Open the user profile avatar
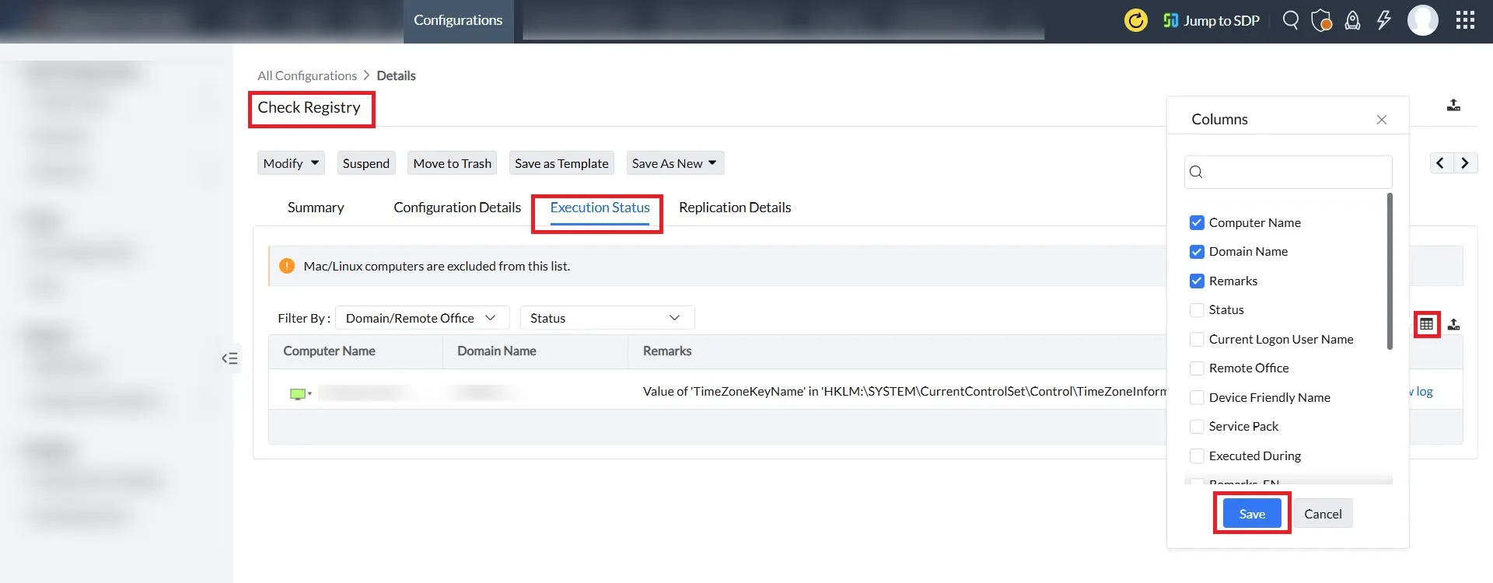1493x583 pixels. [x=1423, y=20]
